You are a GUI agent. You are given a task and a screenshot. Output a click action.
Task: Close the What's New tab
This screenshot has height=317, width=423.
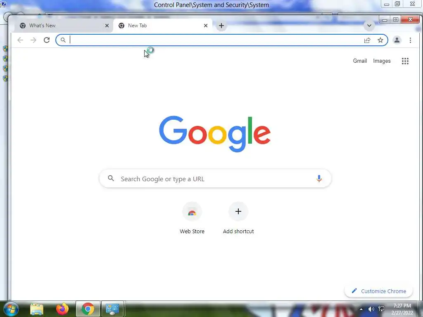coord(107,26)
